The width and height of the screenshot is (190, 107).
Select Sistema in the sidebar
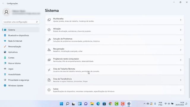point(21,30)
